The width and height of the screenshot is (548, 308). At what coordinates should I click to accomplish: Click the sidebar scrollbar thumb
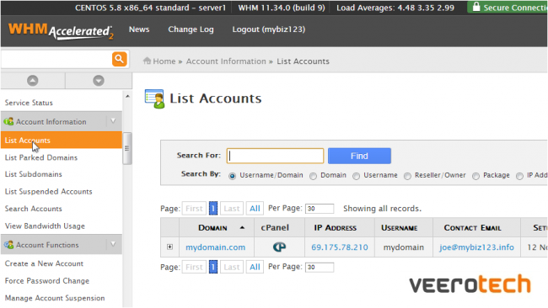pos(127,148)
